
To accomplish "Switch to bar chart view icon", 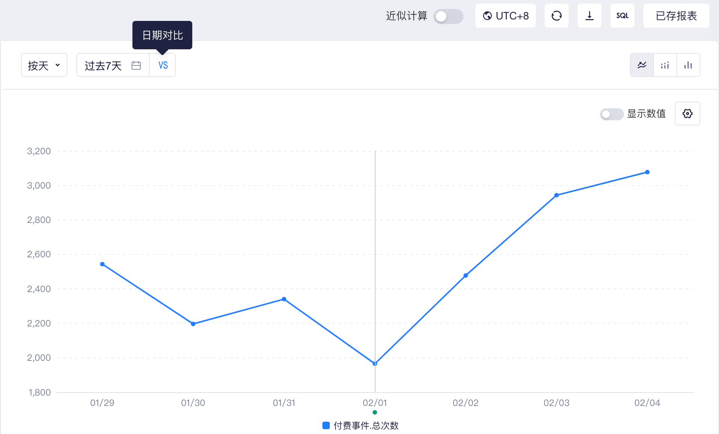I will tap(688, 65).
